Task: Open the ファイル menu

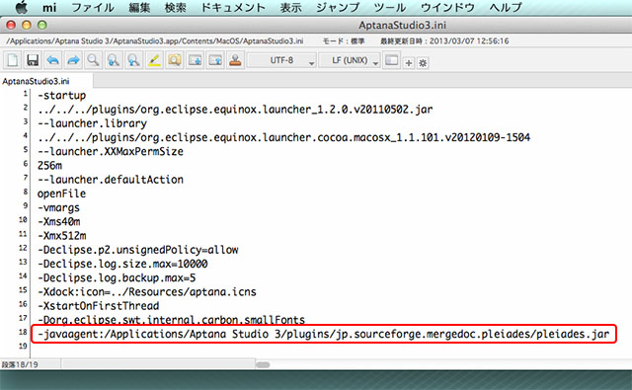Action: (x=93, y=7)
